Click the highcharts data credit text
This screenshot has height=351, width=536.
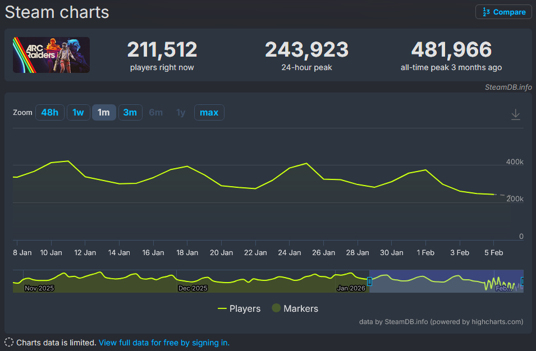[441, 322]
